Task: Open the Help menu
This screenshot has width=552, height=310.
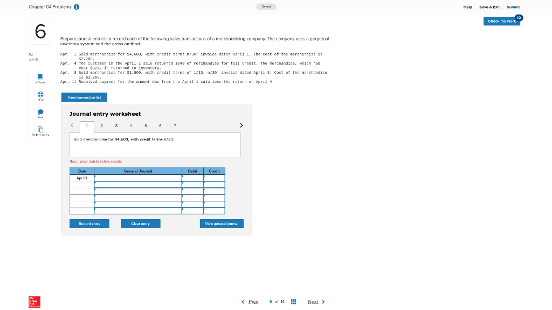Action: pyautogui.click(x=468, y=7)
